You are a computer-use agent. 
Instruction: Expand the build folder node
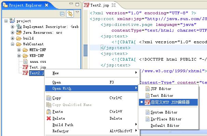(x=12, y=38)
